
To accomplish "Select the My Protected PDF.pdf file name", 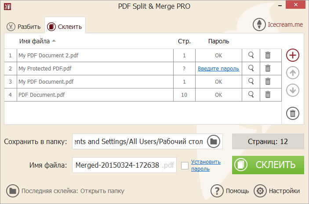I will click(45, 69).
